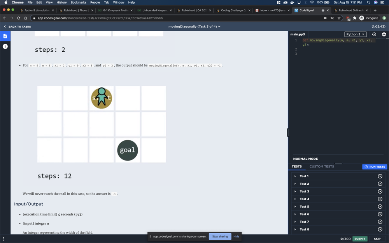Open the Apple menu
389x243 pixels.
pyautogui.click(x=6, y=2)
